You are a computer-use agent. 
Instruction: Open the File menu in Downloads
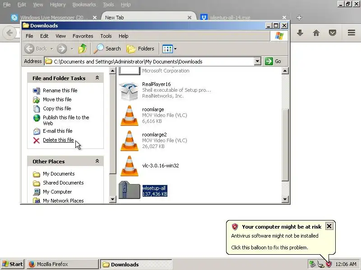pyautogui.click(x=29, y=36)
